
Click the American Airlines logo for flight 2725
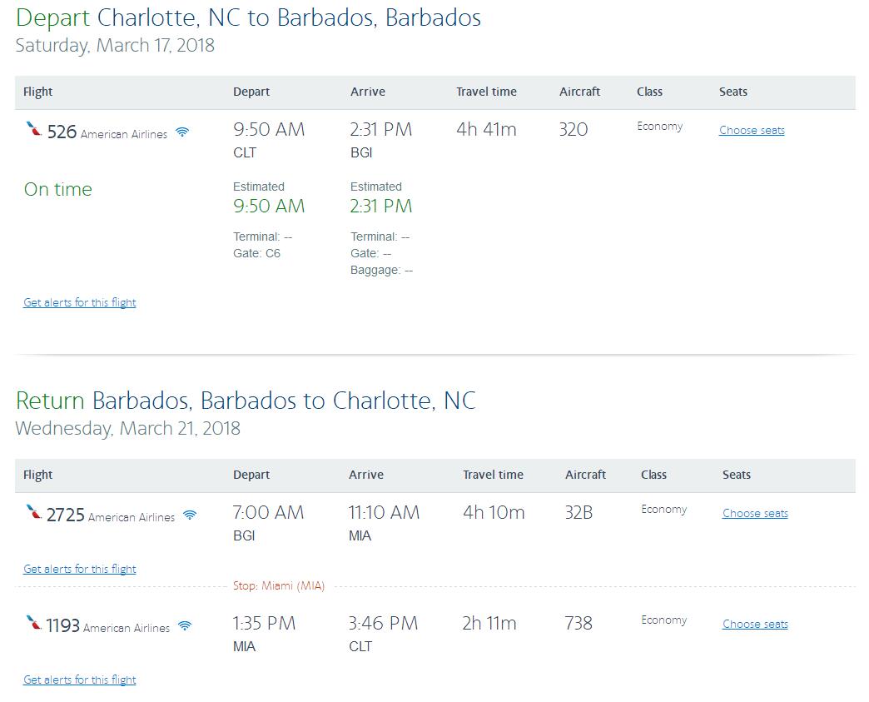coord(34,512)
